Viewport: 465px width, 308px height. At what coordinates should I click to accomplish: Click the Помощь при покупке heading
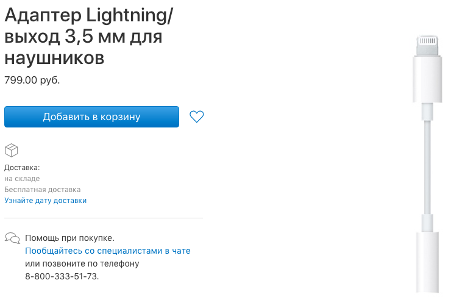coord(69,238)
